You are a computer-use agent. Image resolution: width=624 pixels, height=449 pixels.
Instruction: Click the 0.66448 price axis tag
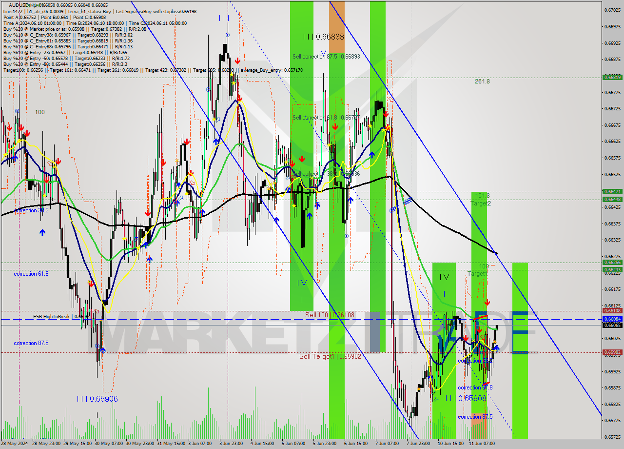(612, 199)
